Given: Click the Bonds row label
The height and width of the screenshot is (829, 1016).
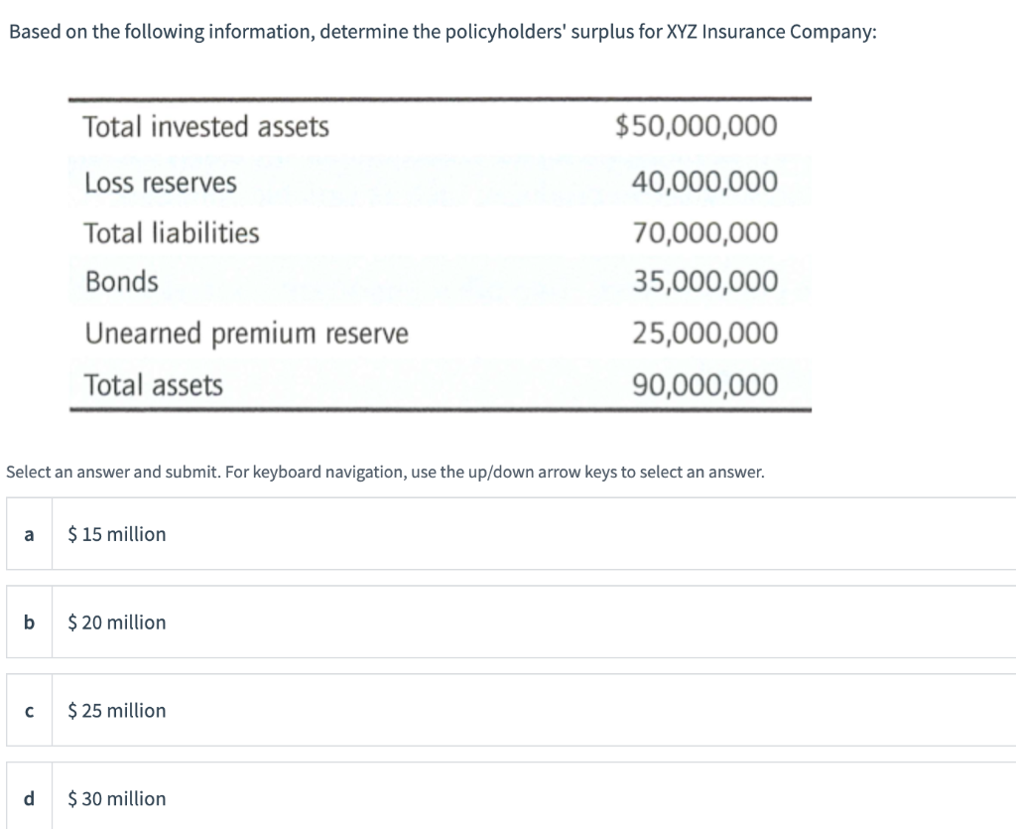Looking at the screenshot, I should [122, 281].
